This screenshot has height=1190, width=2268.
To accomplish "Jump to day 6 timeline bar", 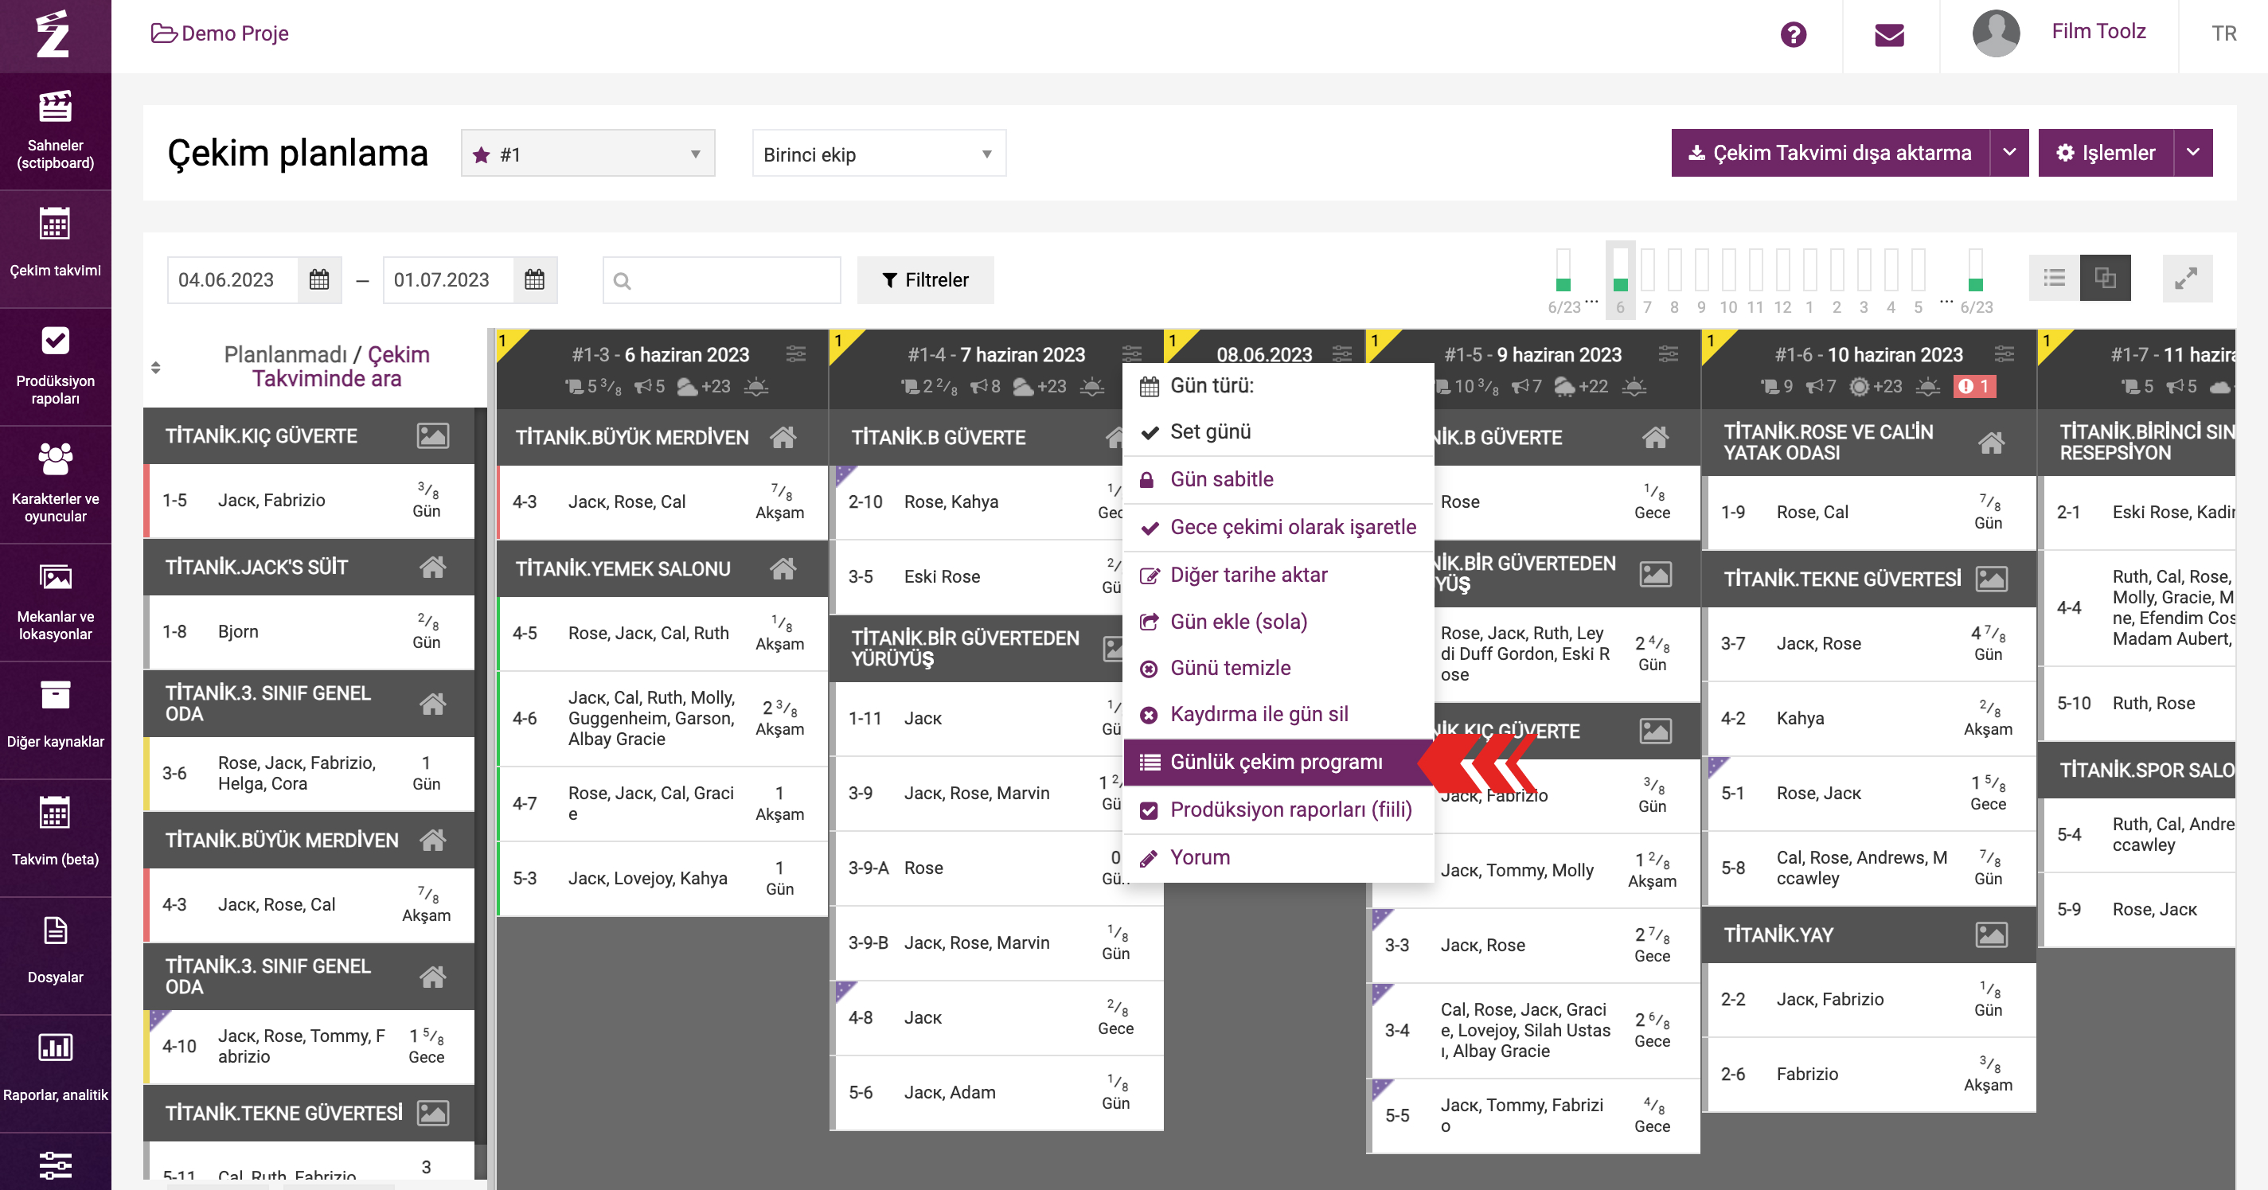I will coord(1620,280).
